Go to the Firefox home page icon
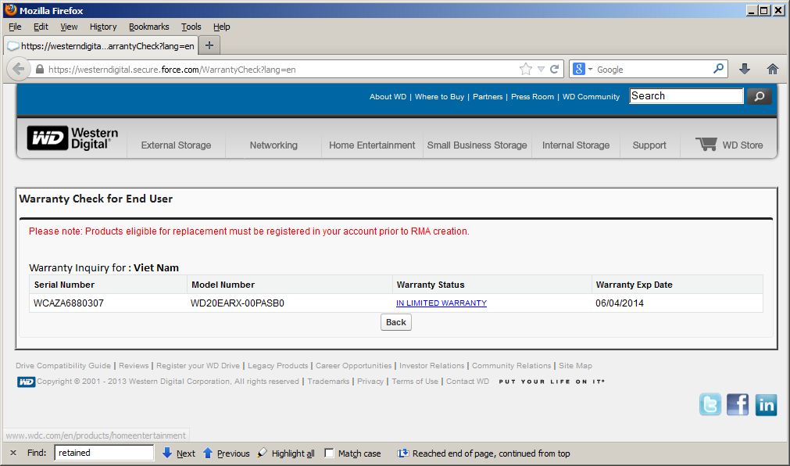Screen dimensions: 790x466 click(x=772, y=69)
